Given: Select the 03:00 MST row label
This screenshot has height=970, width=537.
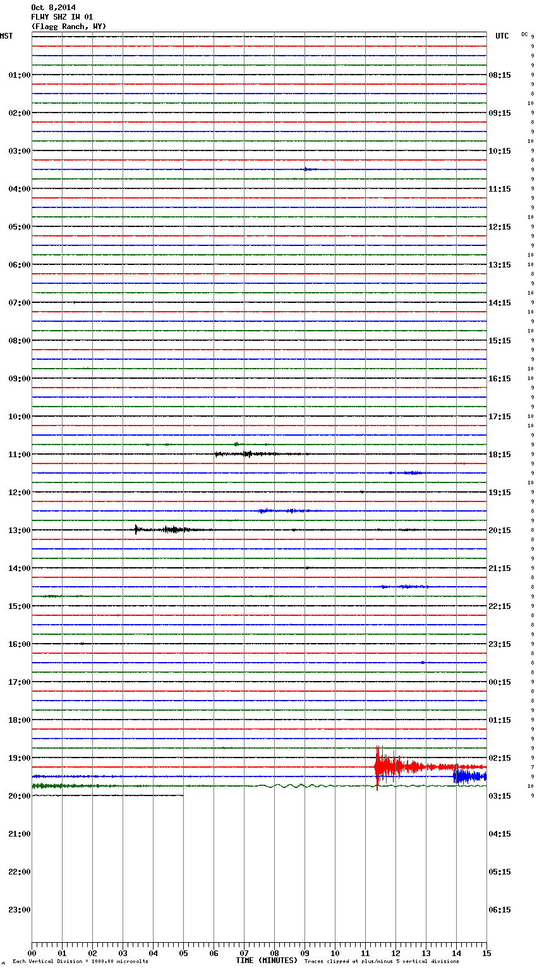Looking at the screenshot, I should pyautogui.click(x=19, y=151).
